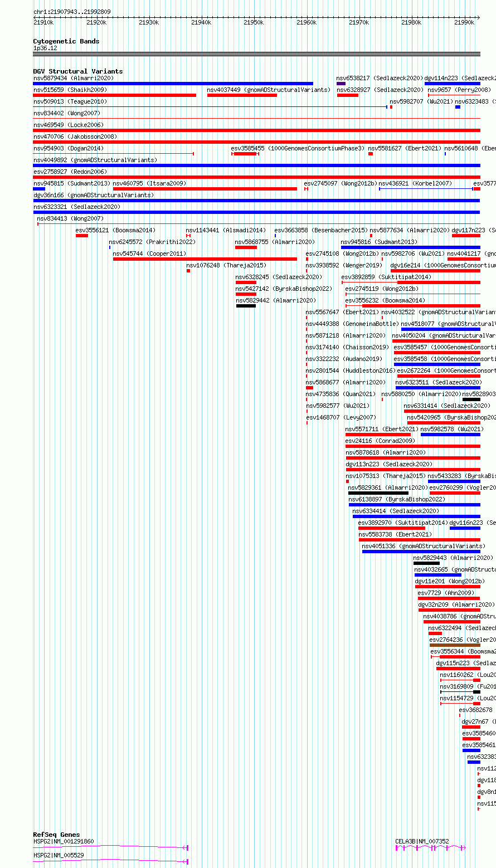
Task: Click the nsv6334414 (Sedlazeck2020) label
Action: click(x=396, y=511)
